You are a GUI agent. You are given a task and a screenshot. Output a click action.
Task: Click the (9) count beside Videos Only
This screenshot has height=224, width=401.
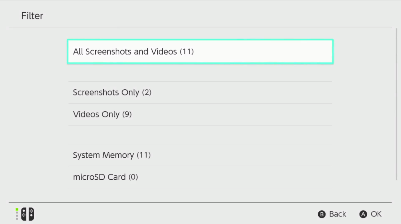pos(127,114)
